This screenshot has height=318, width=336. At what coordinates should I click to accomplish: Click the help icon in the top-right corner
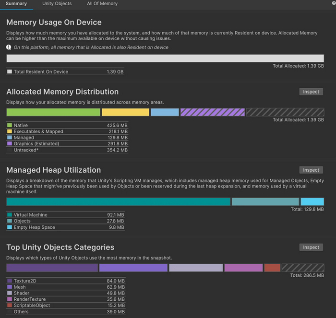(334, 3)
